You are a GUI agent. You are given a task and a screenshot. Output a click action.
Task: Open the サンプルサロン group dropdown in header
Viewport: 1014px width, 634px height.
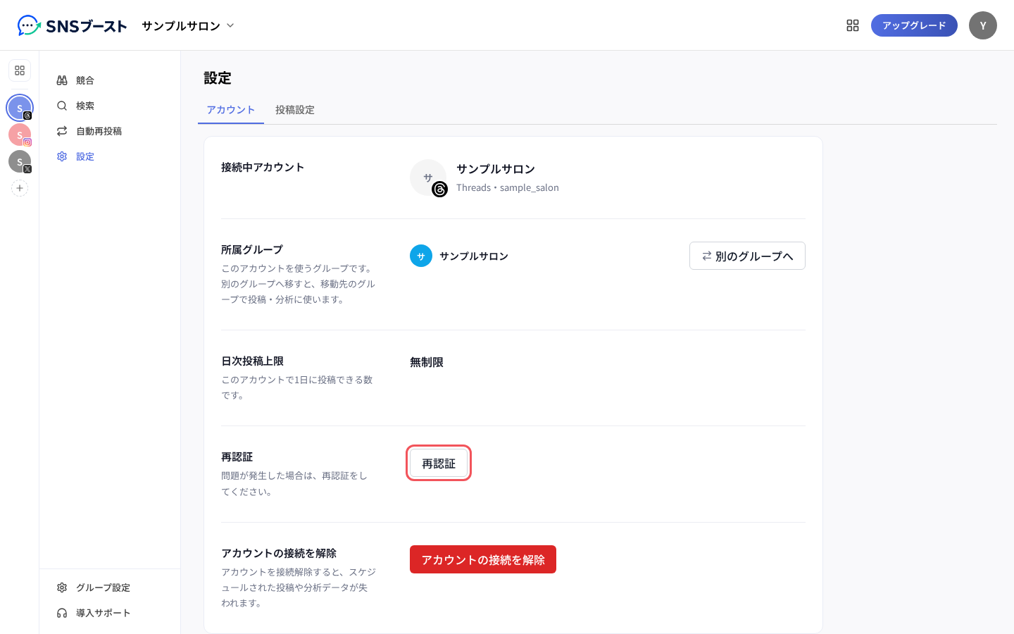(187, 25)
